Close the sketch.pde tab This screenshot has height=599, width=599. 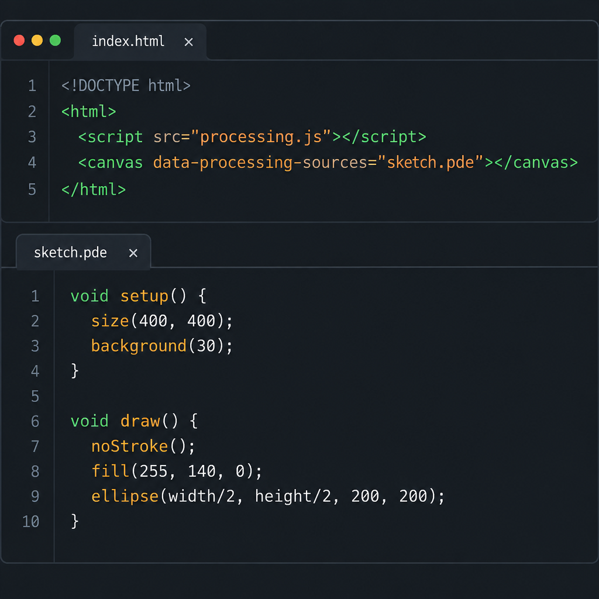click(133, 253)
